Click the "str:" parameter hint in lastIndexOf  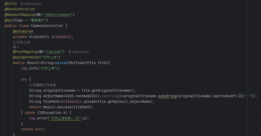pyautogui.click(x=241, y=96)
